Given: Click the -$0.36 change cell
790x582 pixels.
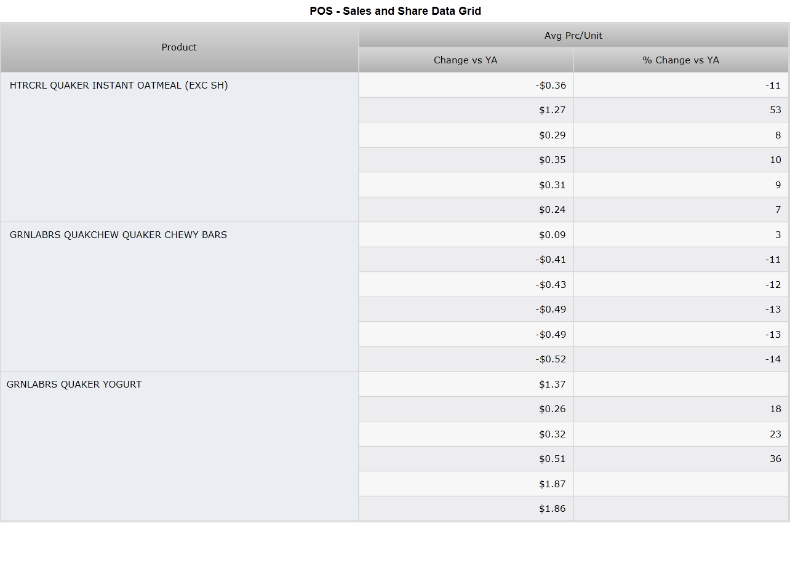Looking at the screenshot, I should coord(466,85).
